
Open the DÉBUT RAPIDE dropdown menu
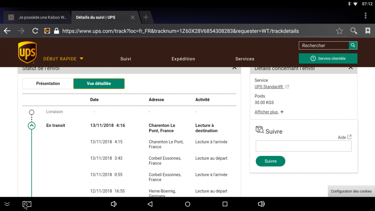click(x=63, y=59)
